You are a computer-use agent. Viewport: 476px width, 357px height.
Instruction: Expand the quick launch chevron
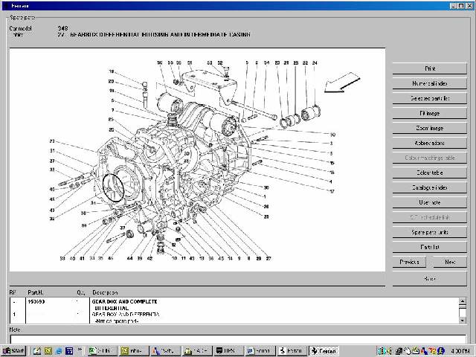click(x=80, y=350)
